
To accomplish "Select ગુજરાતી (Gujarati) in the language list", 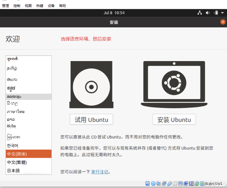I will pyautogui.click(x=28, y=59).
